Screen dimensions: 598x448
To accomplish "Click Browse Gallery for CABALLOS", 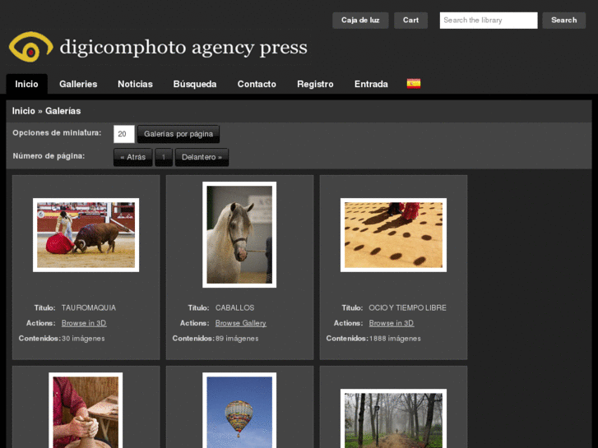I will tap(241, 323).
